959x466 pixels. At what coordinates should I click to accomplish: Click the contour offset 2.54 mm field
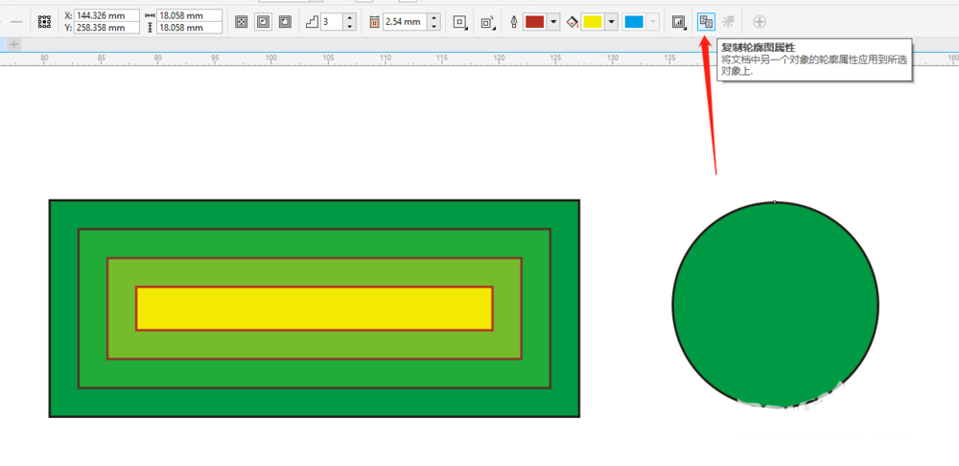[403, 21]
